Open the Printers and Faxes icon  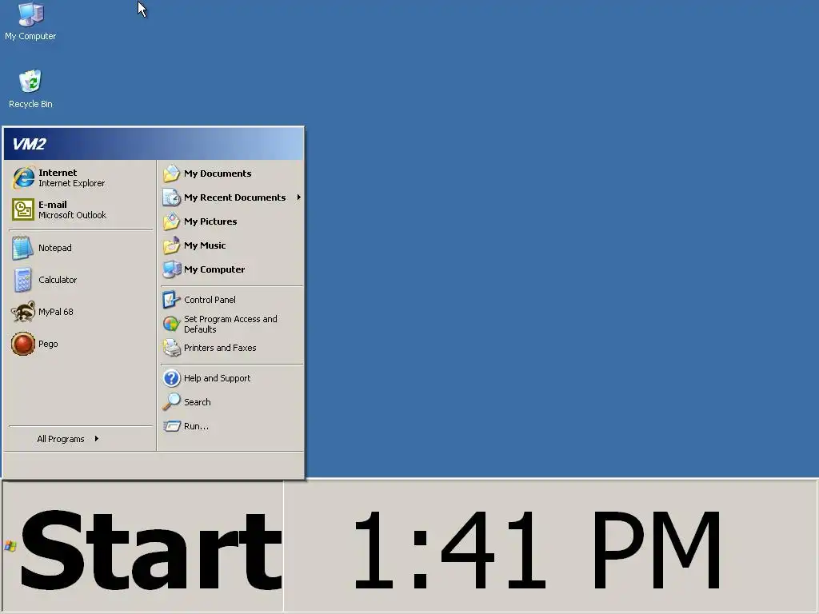pyautogui.click(x=171, y=348)
